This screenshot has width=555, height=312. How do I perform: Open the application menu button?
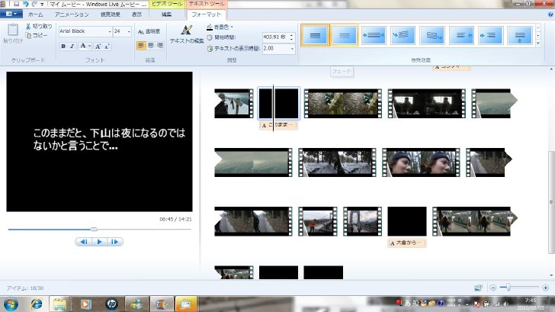click(11, 14)
